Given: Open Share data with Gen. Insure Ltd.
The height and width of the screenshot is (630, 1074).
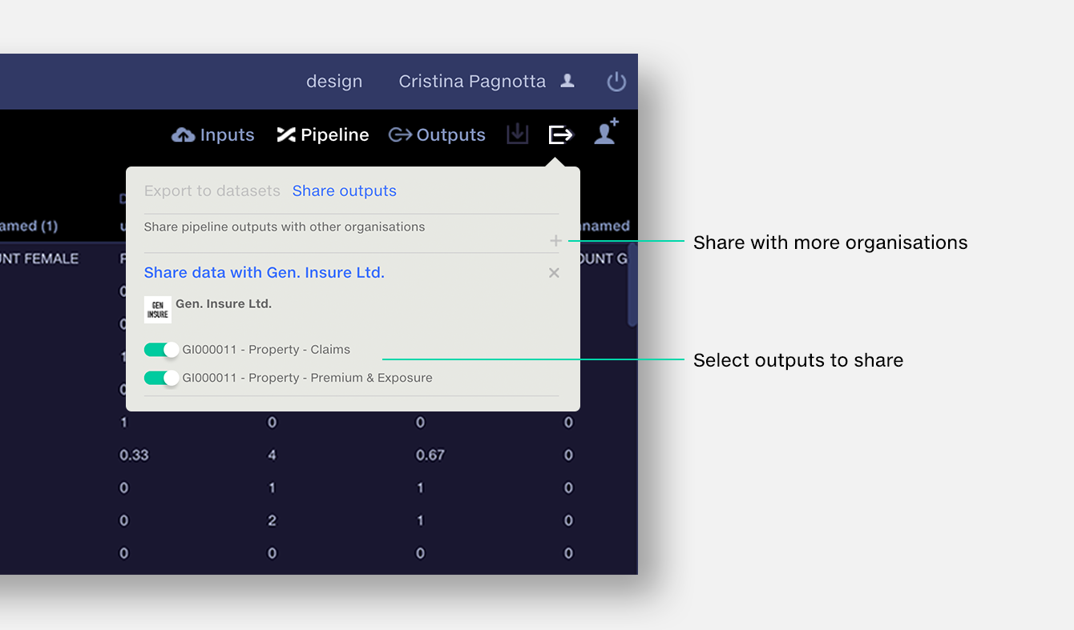Looking at the screenshot, I should point(264,272).
